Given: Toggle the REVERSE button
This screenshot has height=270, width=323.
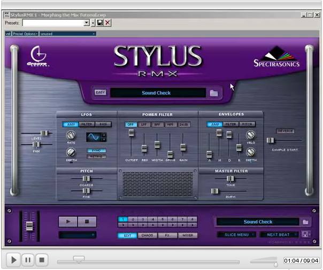Looking at the screenshot, I should coord(286,131).
